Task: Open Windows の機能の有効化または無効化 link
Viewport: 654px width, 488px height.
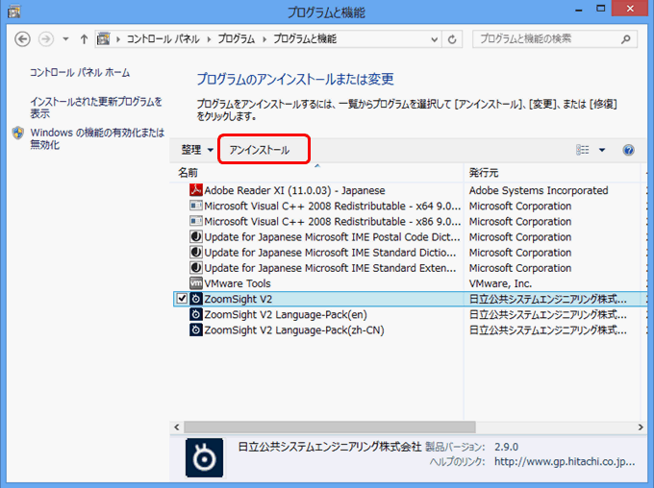Action: [97, 138]
